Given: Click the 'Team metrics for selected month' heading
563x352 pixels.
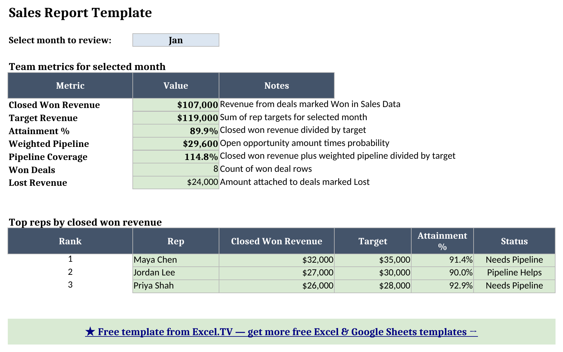Looking at the screenshot, I should click(87, 67).
